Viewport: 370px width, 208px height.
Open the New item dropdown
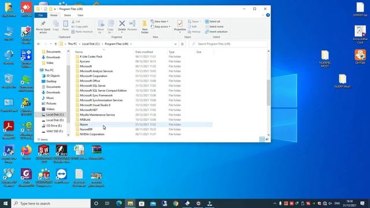point(160,21)
